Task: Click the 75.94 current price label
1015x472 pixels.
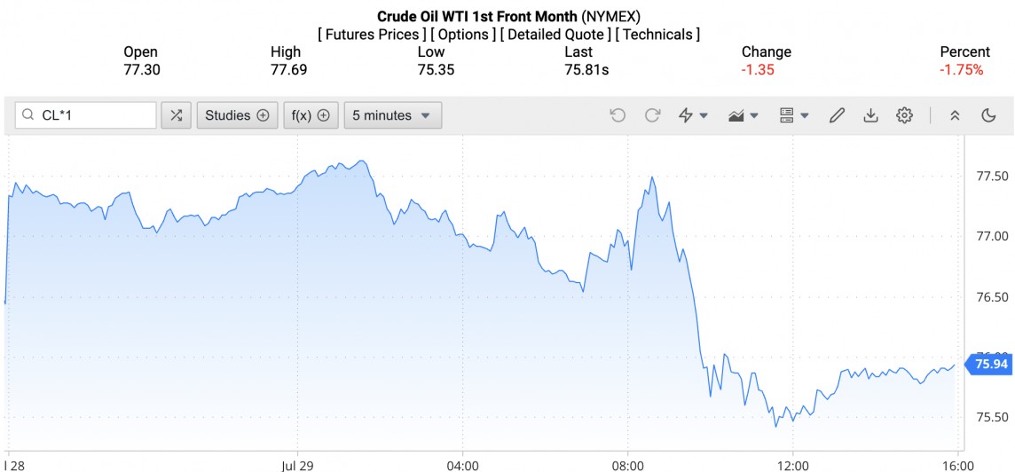Action: tap(990, 364)
